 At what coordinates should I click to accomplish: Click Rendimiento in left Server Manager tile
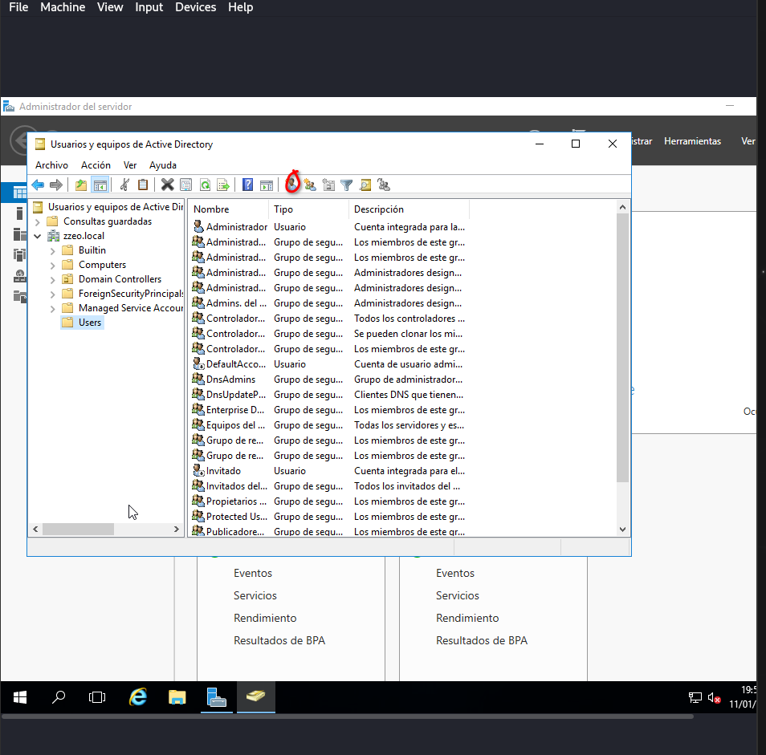click(265, 619)
